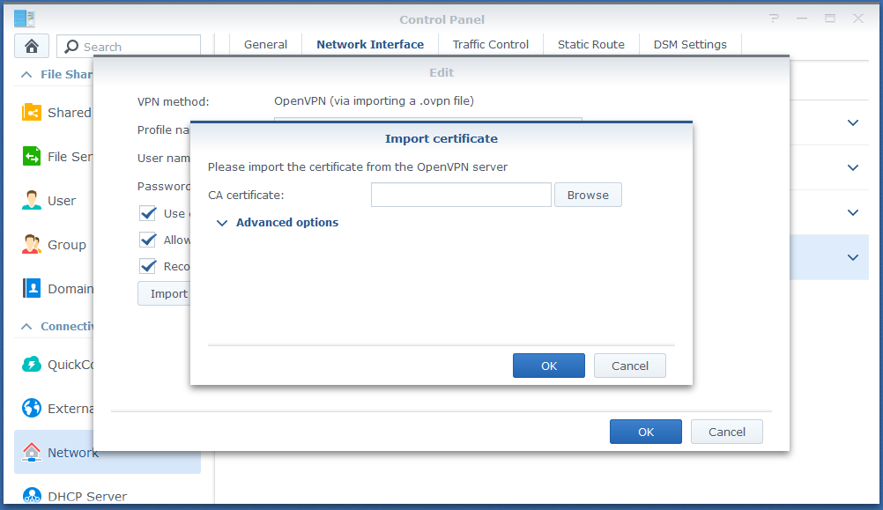Collapse the File Sharing sidebar section
883x510 pixels.
click(25, 75)
